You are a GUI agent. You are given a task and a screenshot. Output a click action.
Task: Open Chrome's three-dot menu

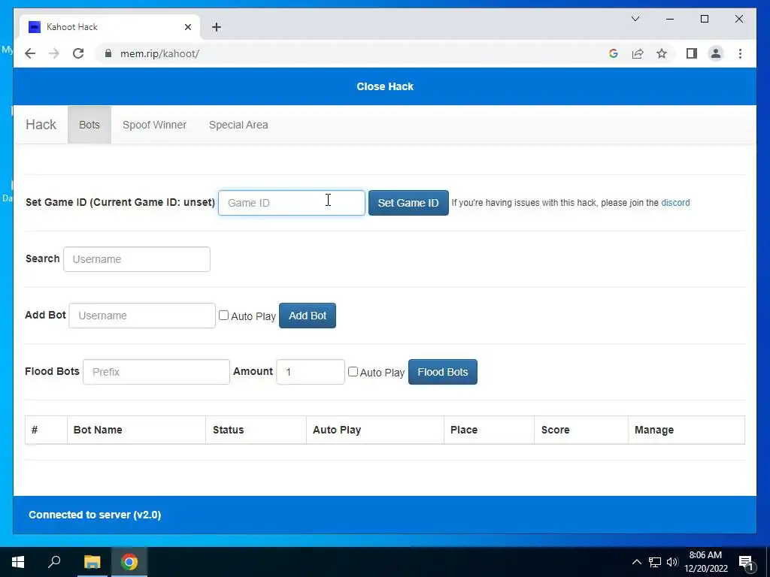(740, 53)
